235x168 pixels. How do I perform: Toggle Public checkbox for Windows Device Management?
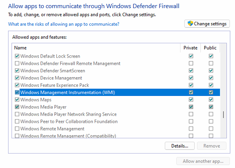pos(211,78)
